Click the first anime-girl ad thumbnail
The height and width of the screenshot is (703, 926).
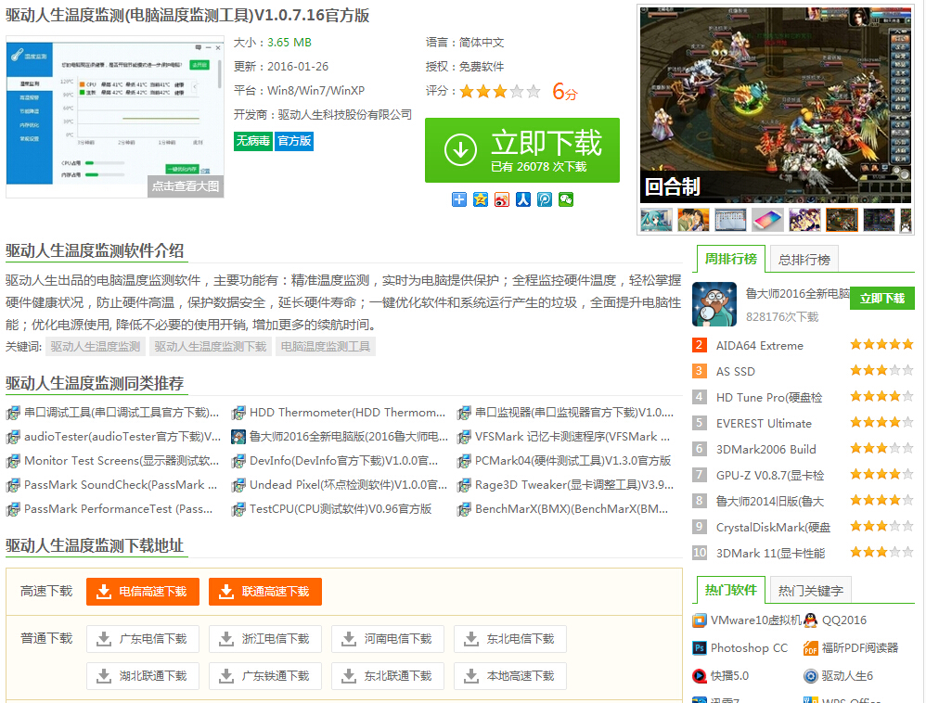point(656,220)
